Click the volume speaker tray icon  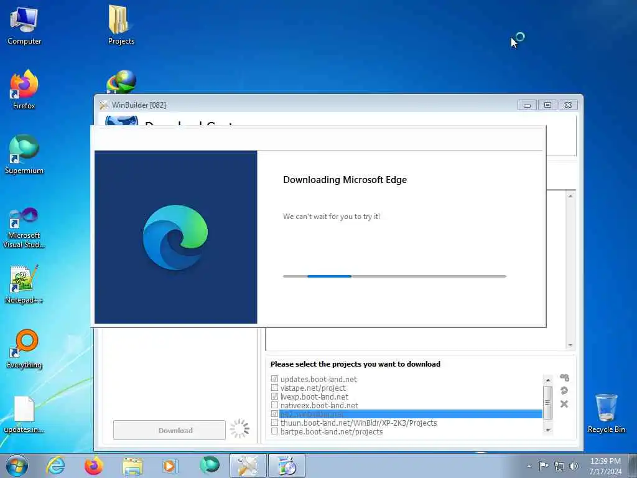tap(574, 466)
